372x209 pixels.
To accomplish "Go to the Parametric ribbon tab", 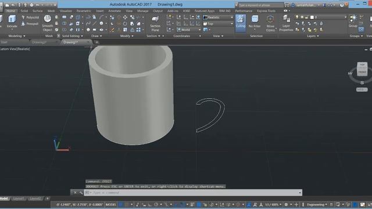I will pos(84,11).
